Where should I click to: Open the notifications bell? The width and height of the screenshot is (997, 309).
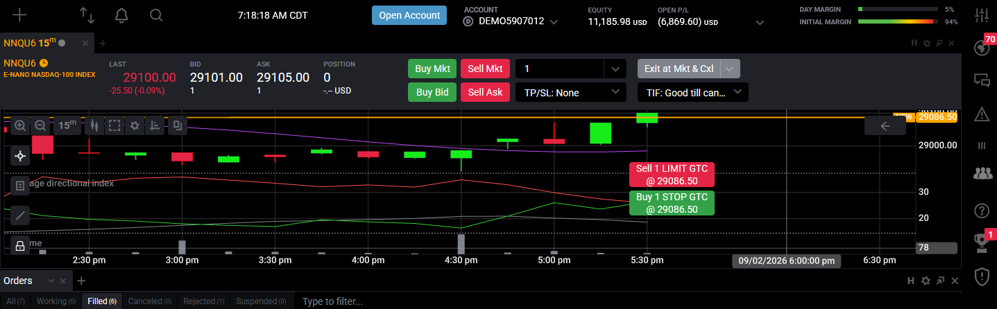point(121,15)
